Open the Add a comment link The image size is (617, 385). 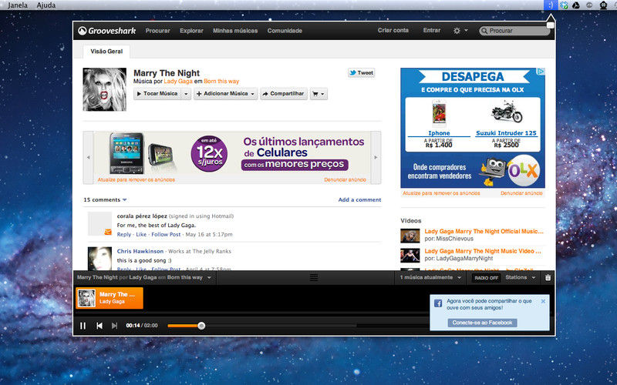point(359,199)
